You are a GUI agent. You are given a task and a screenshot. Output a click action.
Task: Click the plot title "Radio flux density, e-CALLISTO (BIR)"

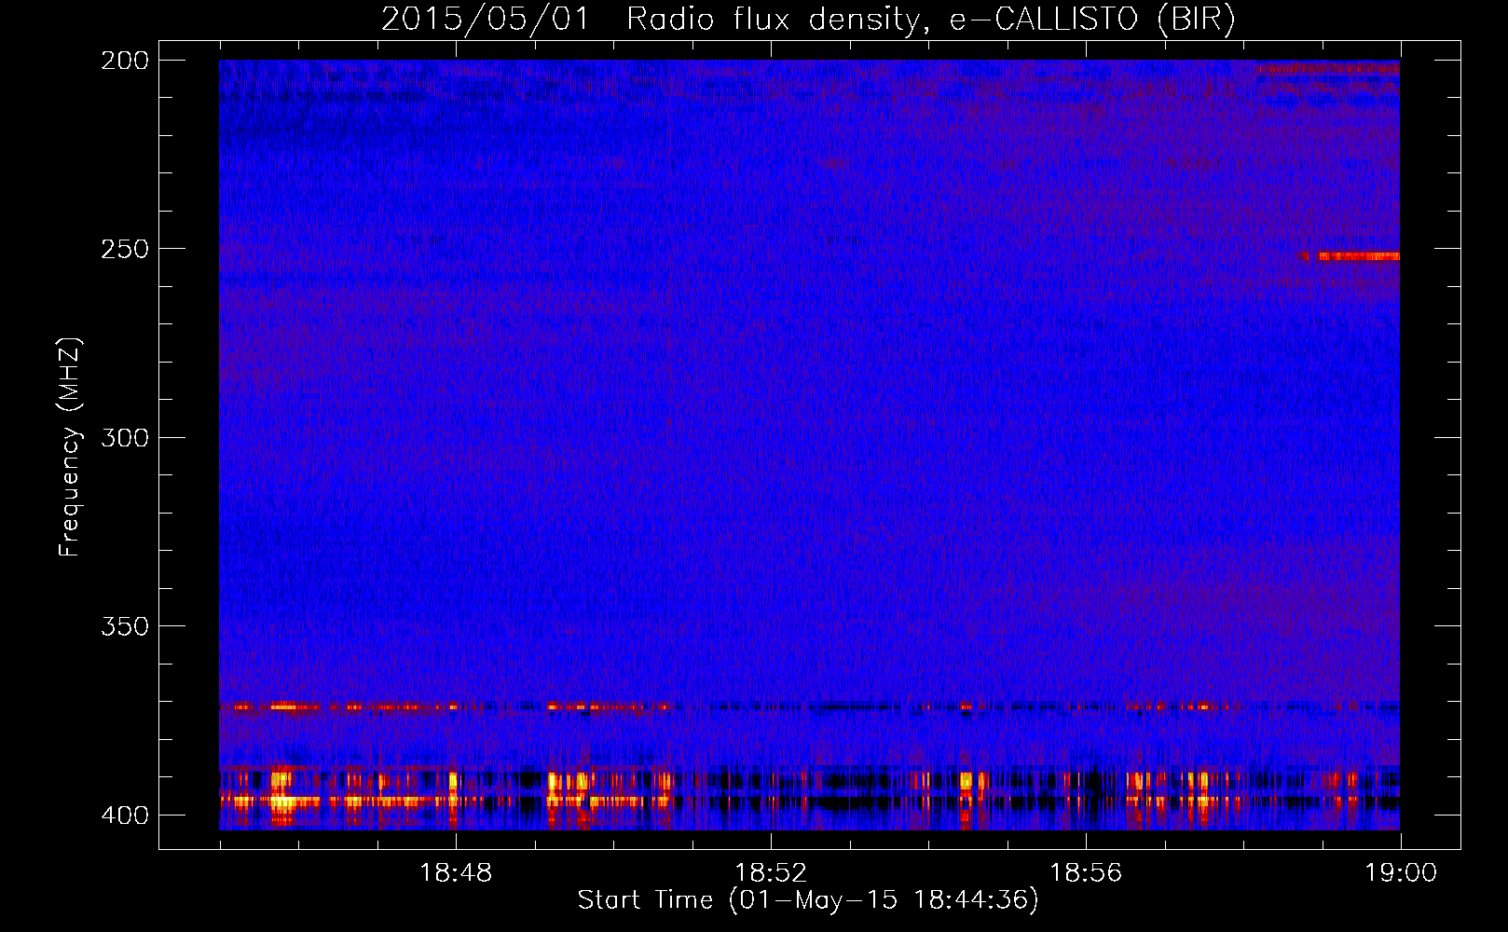click(x=931, y=20)
